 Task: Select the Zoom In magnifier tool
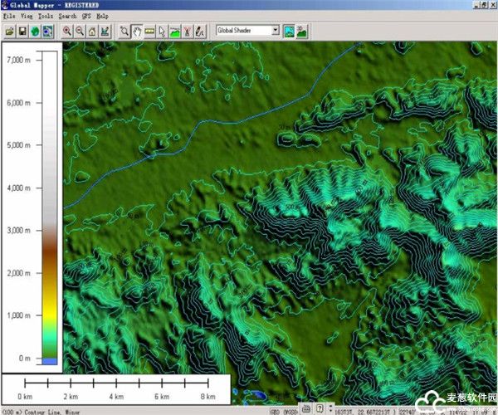pos(67,32)
